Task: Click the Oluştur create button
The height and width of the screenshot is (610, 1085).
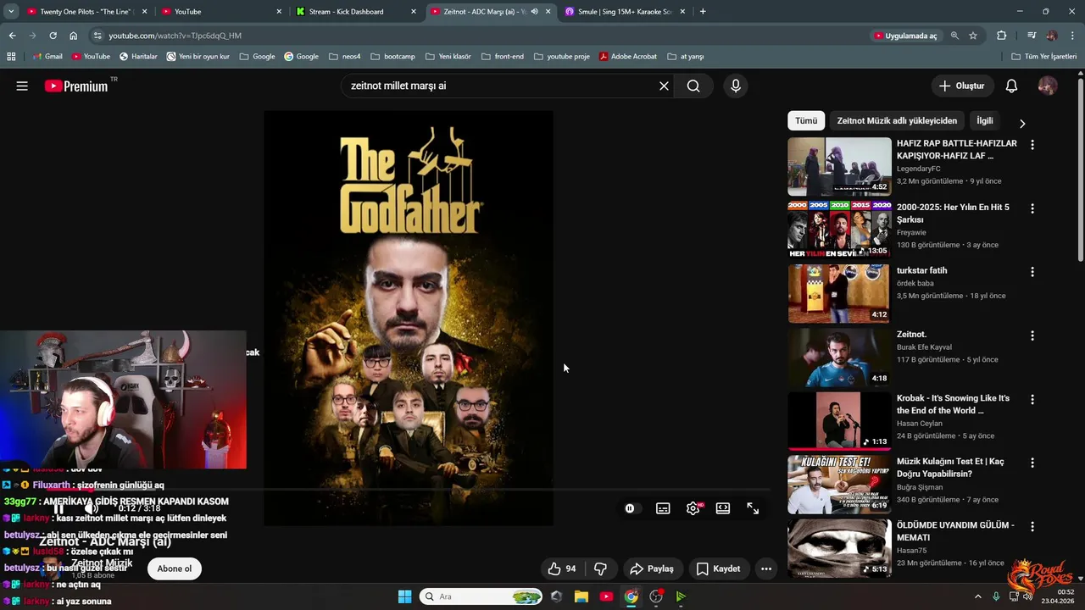Action: pos(962,86)
